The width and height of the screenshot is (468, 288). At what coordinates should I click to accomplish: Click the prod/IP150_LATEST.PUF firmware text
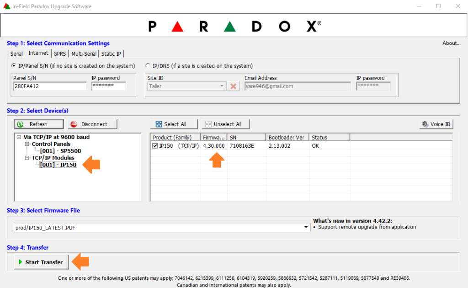[x=45, y=228]
